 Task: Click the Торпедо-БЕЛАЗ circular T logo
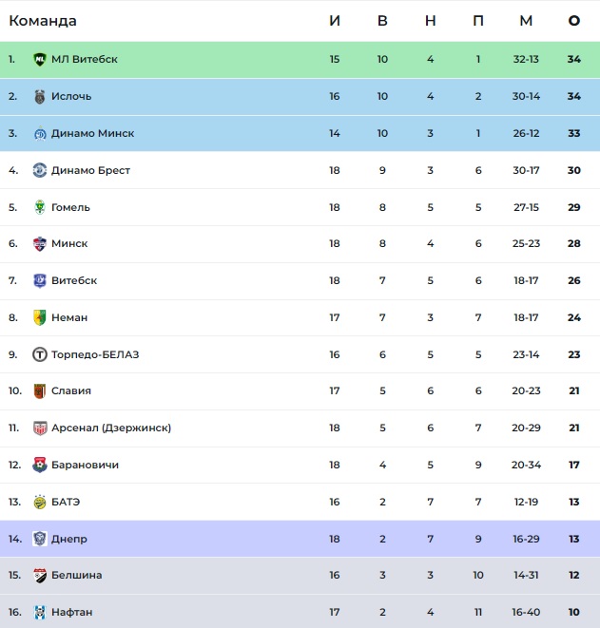click(40, 354)
